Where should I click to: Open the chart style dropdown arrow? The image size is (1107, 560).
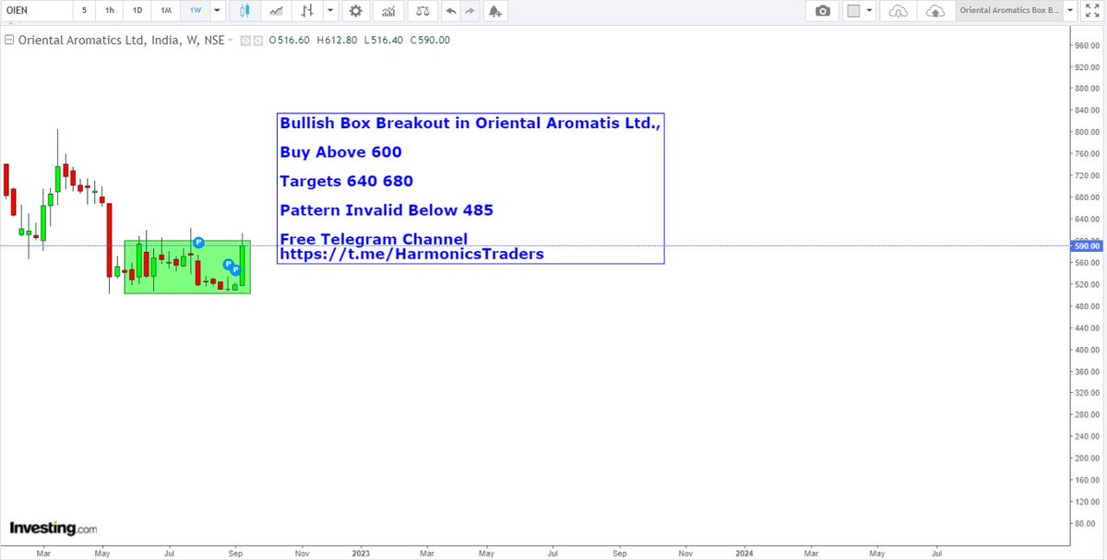pyautogui.click(x=330, y=10)
